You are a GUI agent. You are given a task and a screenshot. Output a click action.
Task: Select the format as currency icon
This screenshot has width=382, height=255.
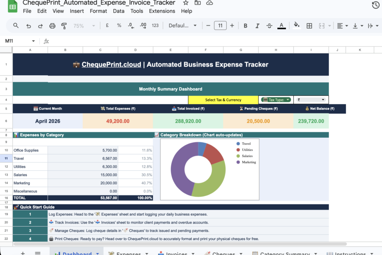coord(107,25)
